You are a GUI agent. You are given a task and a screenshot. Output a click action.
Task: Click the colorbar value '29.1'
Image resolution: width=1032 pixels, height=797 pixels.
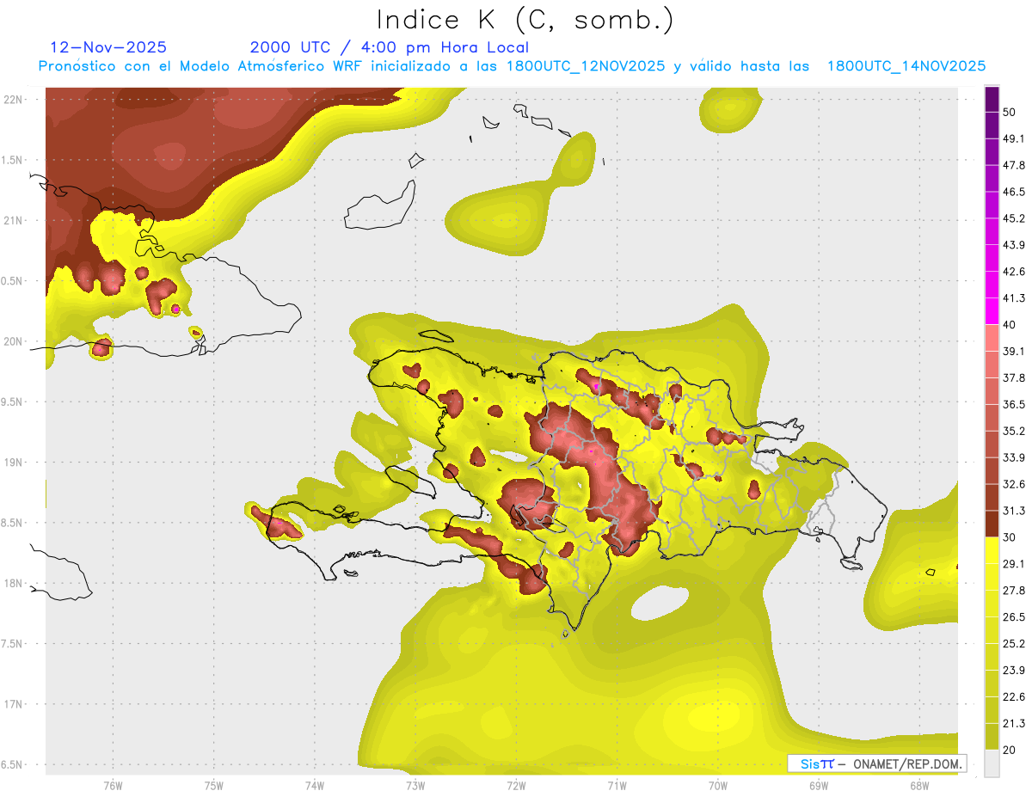[x=1013, y=564]
